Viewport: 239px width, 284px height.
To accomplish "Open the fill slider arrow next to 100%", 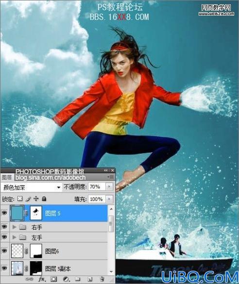I will coord(109,199).
